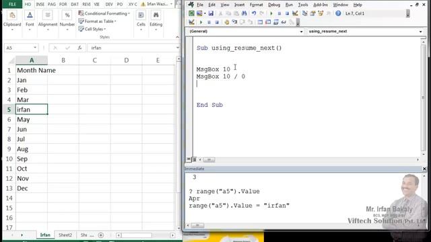Switch to the DEV ribbon tab
Screen dimensions: 431x242
pos(109,4)
